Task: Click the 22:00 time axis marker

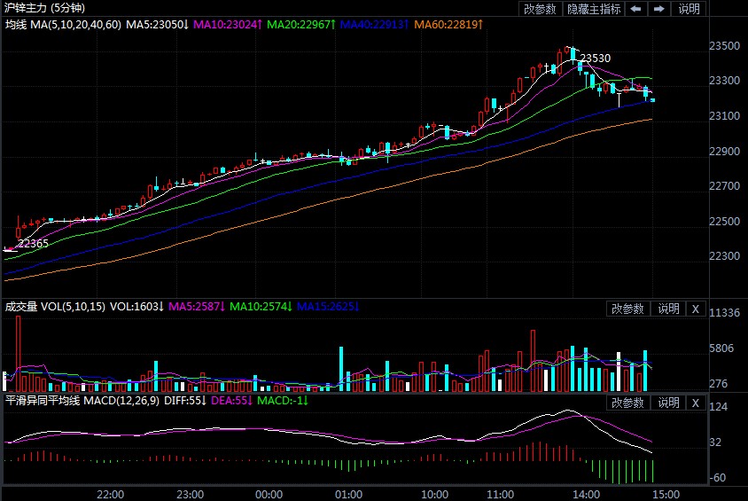Action: point(110,494)
